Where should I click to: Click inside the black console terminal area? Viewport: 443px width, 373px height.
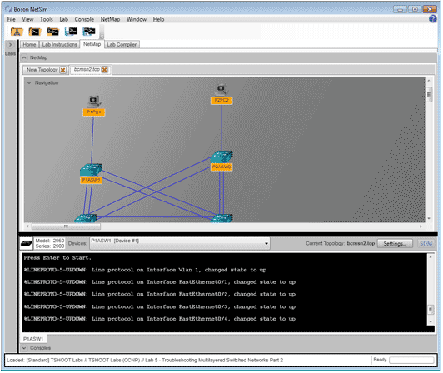(x=225, y=292)
